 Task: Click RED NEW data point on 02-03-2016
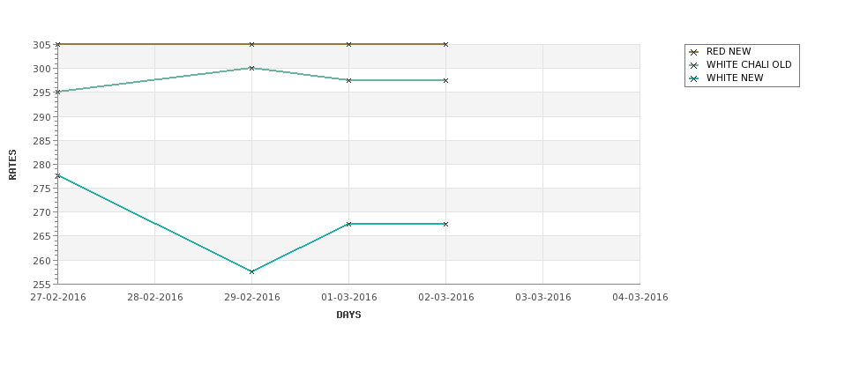[446, 44]
